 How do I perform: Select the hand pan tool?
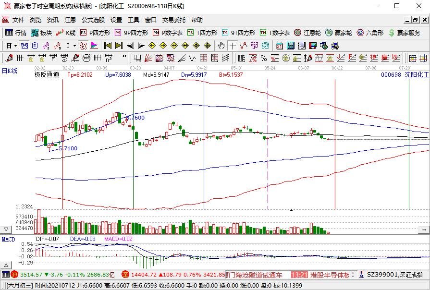click(221, 46)
